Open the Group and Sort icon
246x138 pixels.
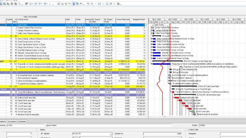[x=45, y=4]
